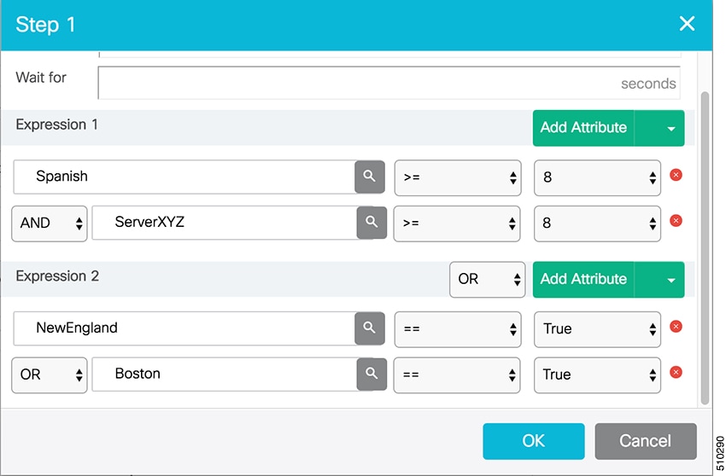Remove the Spanish attribute row

tap(676, 175)
